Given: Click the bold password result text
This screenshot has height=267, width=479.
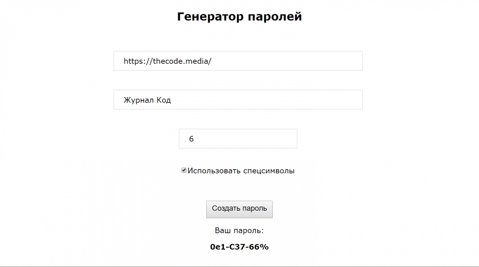Looking at the screenshot, I should point(239,247).
